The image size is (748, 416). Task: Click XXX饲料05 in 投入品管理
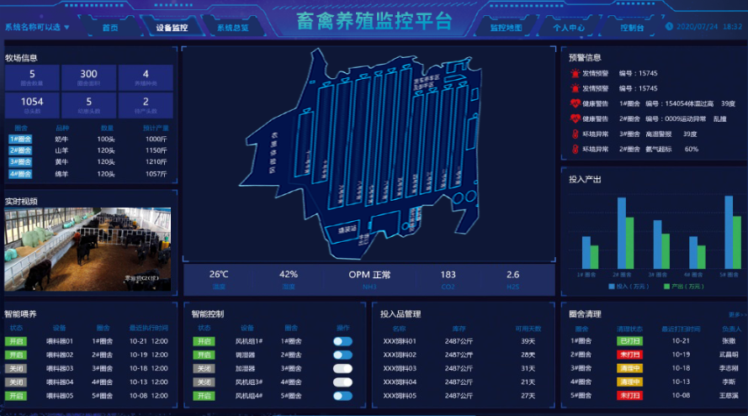400,396
